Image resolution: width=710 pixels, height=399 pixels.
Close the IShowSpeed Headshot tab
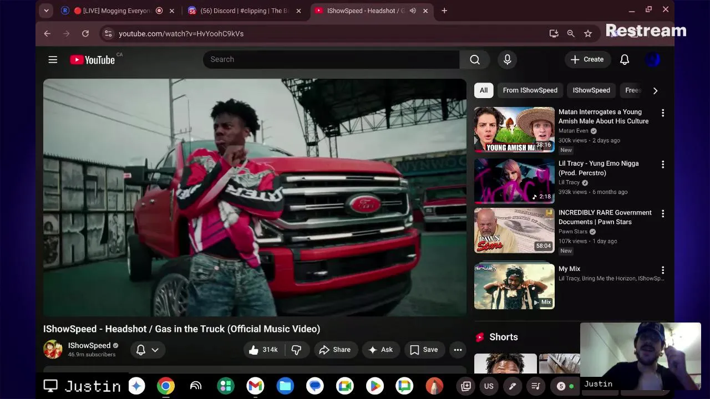pyautogui.click(x=426, y=11)
